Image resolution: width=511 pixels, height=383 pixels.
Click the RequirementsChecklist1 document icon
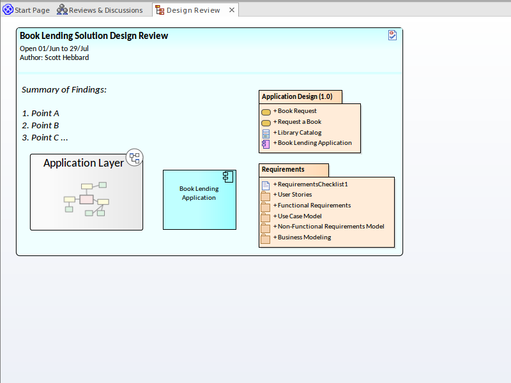coord(266,184)
